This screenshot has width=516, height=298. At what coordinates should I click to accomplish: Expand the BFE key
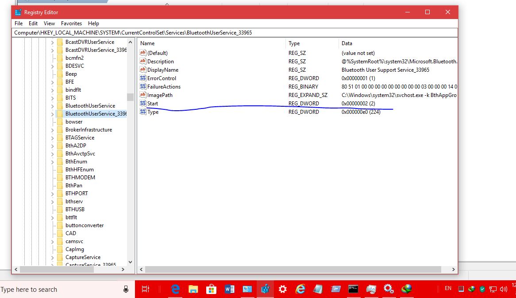point(52,82)
